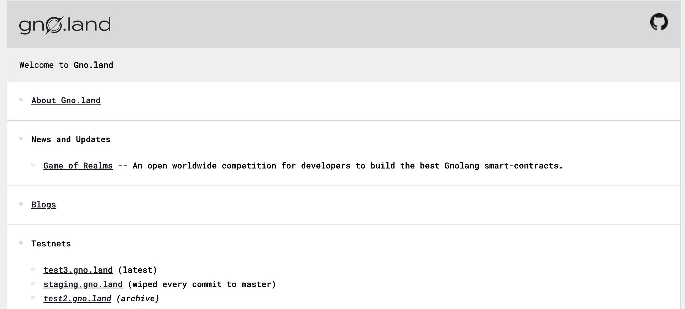685x309 pixels.
Task: Select the News and Updates heading
Action: (x=71, y=139)
